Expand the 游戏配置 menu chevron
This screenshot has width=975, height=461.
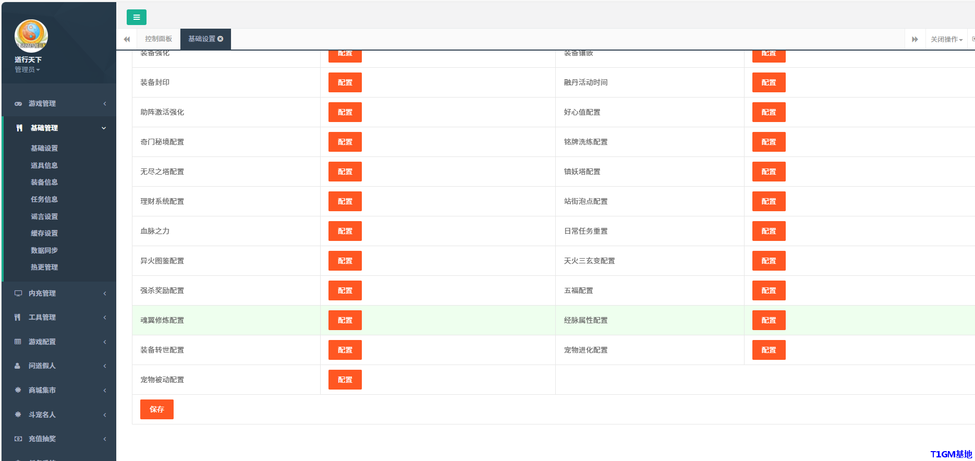(105, 342)
